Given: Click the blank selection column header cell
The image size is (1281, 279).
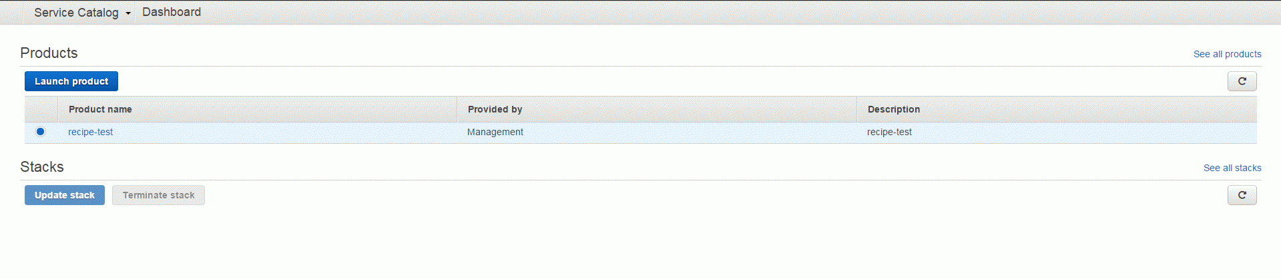Looking at the screenshot, I should point(41,109).
